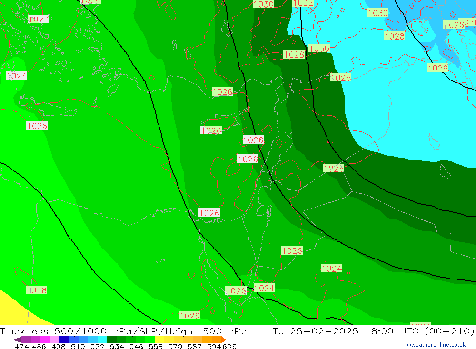Image resolution: width=476 pixels, height=349 pixels.
Task: Click the 582 legend value
Action: [195, 346]
